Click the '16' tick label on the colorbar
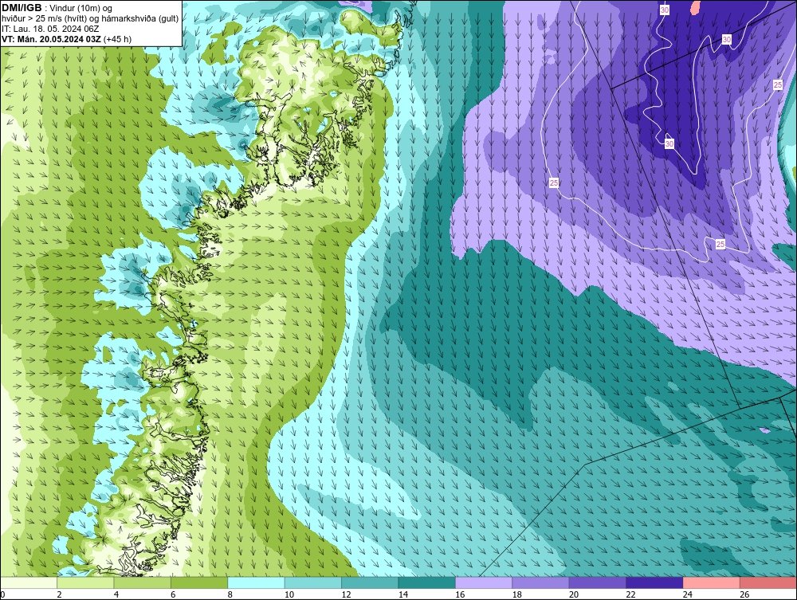The image size is (797, 600). click(460, 594)
